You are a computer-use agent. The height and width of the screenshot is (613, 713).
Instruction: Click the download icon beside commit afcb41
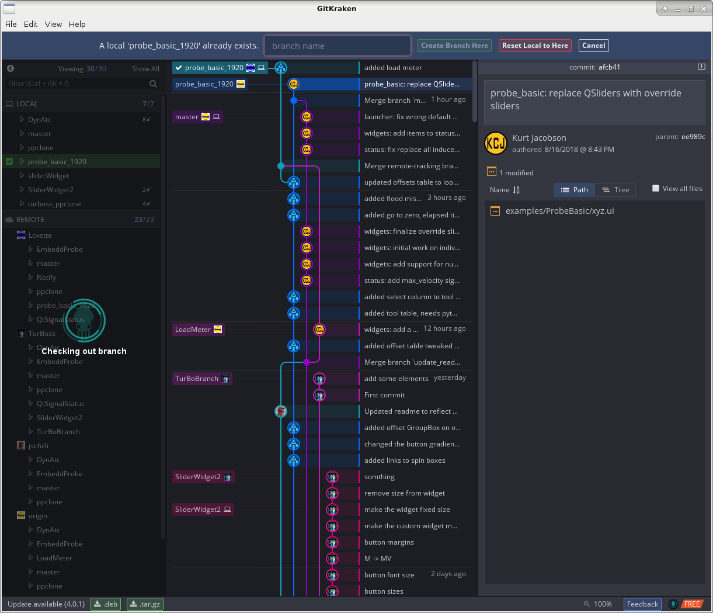[701, 67]
